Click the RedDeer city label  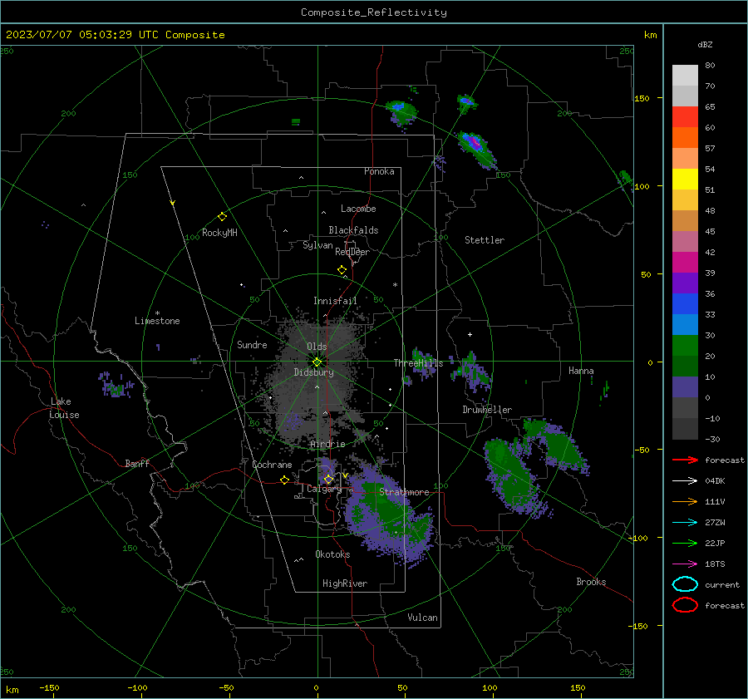352,252
